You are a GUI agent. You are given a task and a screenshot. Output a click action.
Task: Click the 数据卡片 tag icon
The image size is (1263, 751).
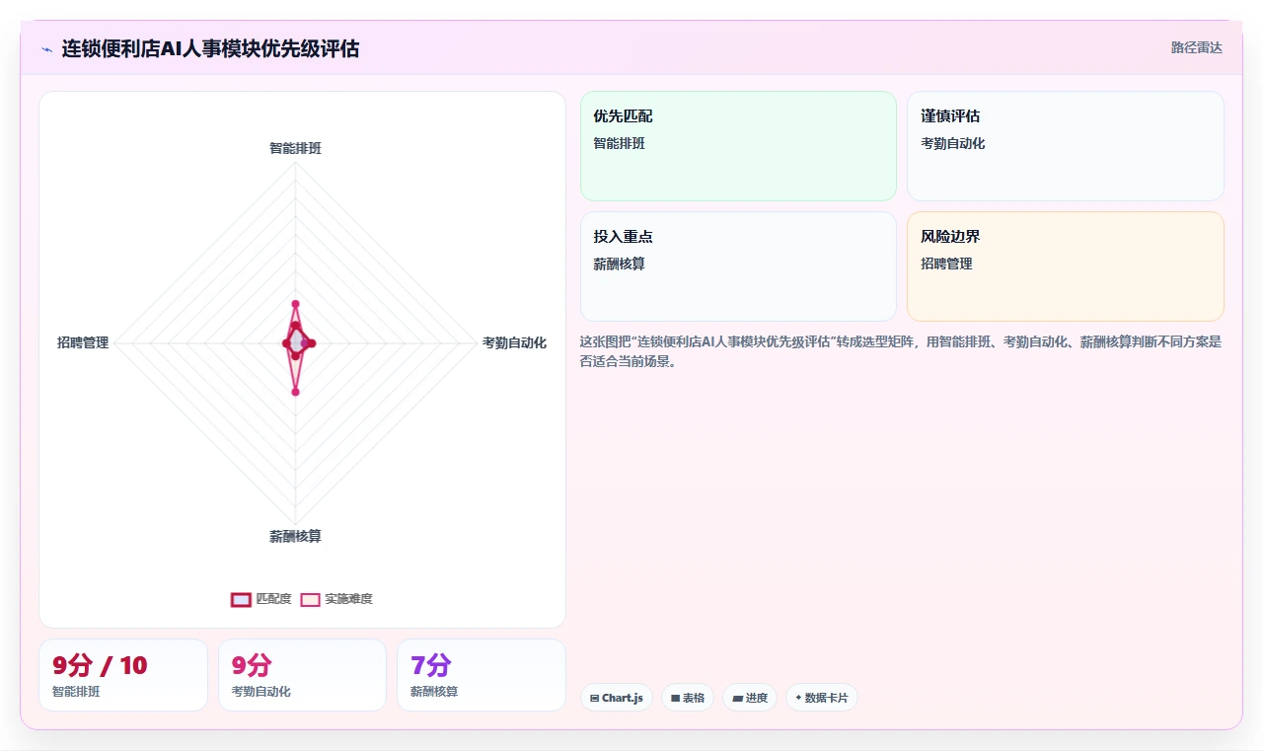(x=798, y=698)
